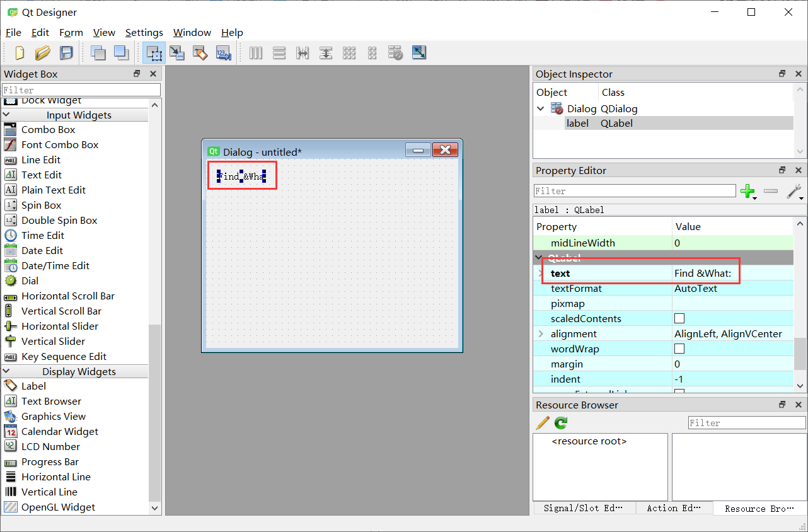Screen dimensions: 808x532
Task: Float the Object Inspector panel
Action: [782, 74]
